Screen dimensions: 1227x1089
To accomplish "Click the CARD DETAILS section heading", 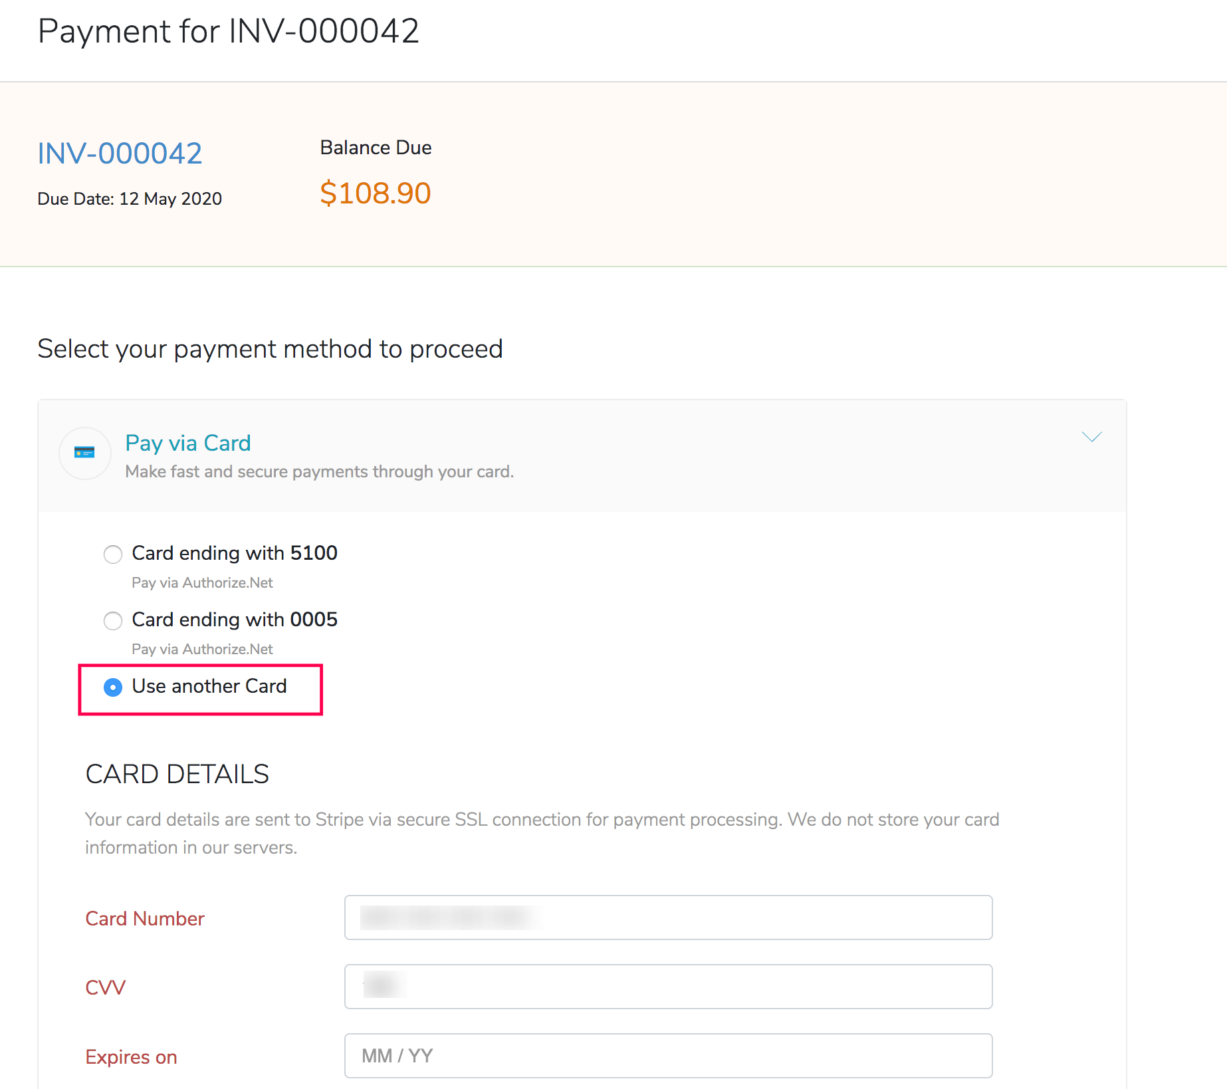I will tap(177, 773).
